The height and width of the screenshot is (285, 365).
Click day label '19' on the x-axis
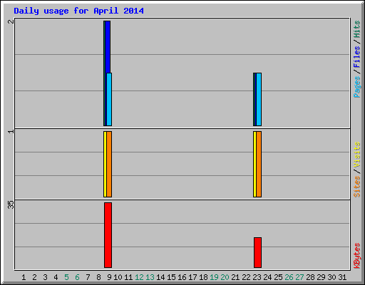[214, 277]
